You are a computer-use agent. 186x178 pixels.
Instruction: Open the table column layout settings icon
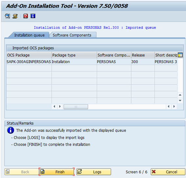[x=180, y=55]
